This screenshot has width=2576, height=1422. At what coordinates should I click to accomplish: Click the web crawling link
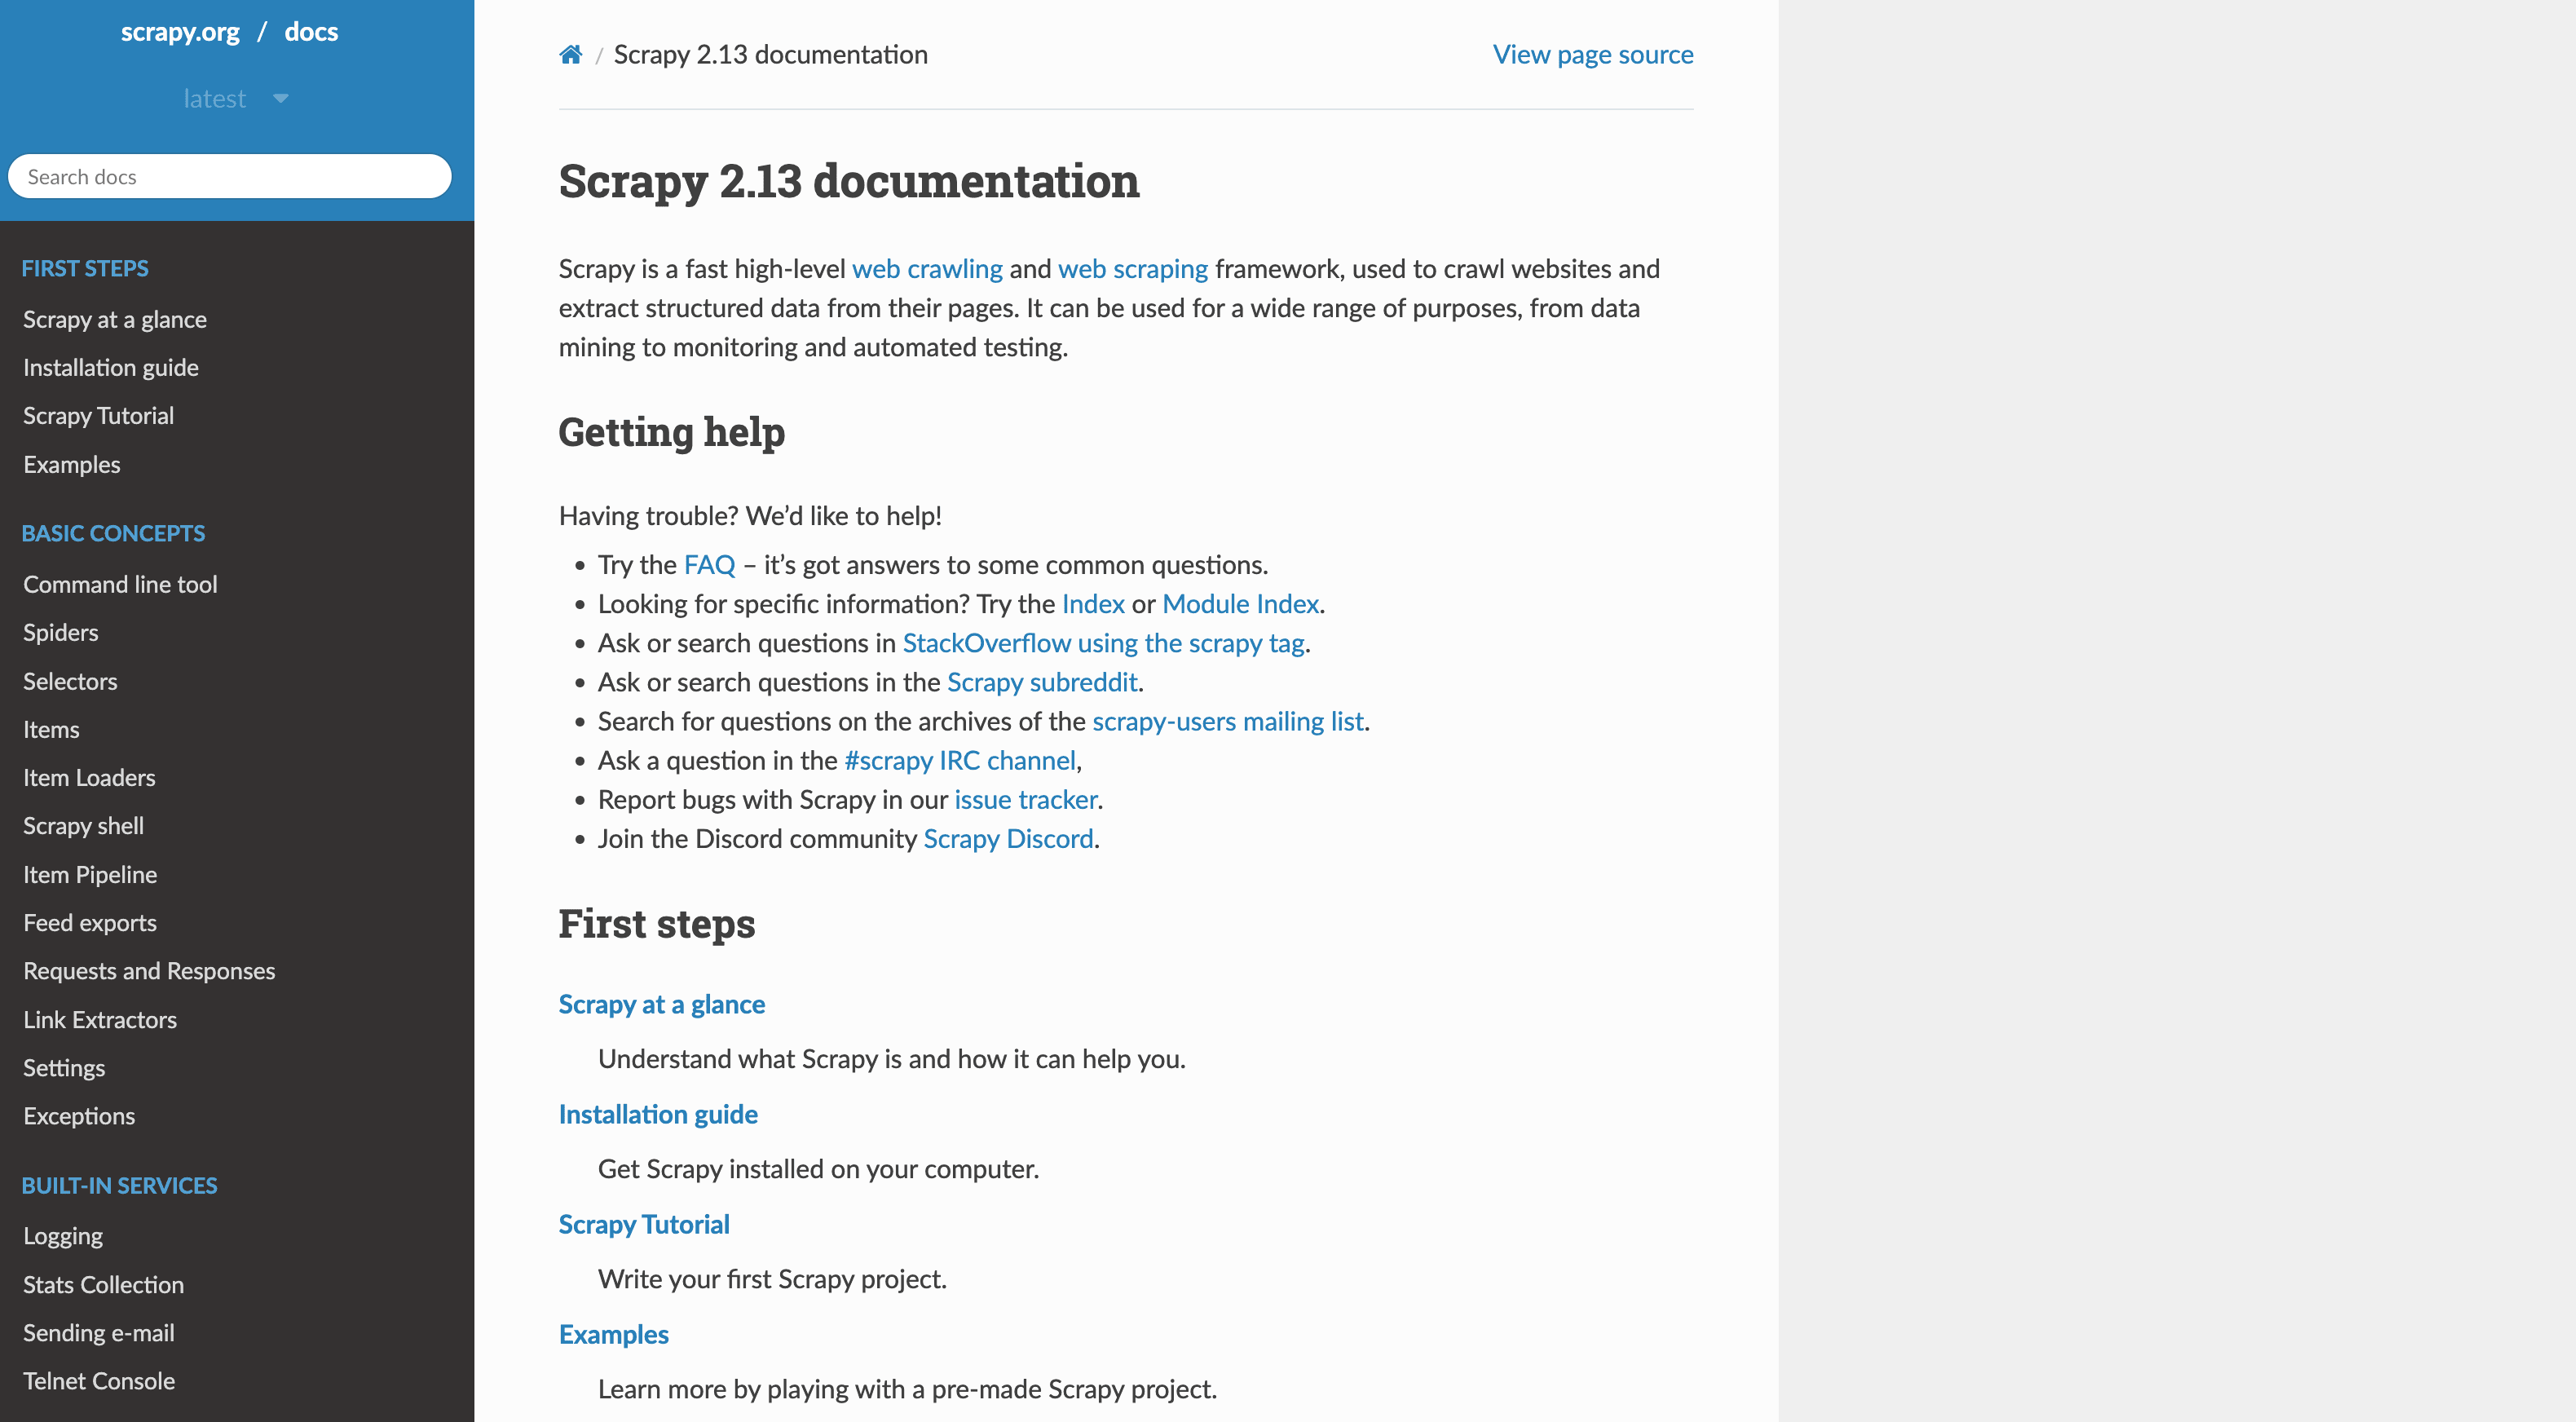tap(927, 268)
